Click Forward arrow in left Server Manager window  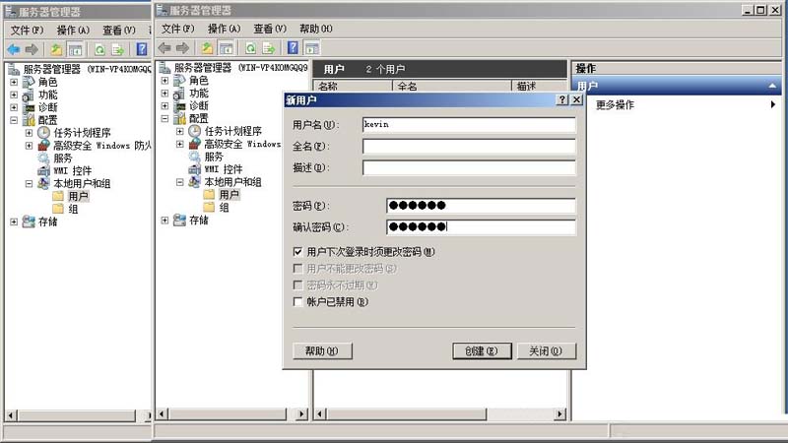(x=32, y=49)
